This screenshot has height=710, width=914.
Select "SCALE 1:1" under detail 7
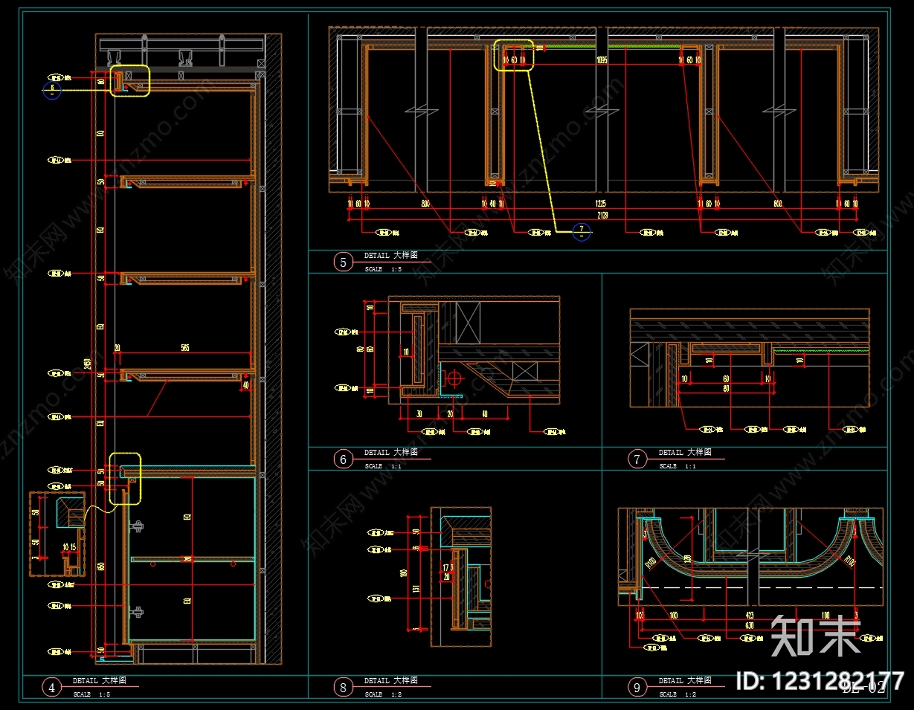[x=677, y=466]
